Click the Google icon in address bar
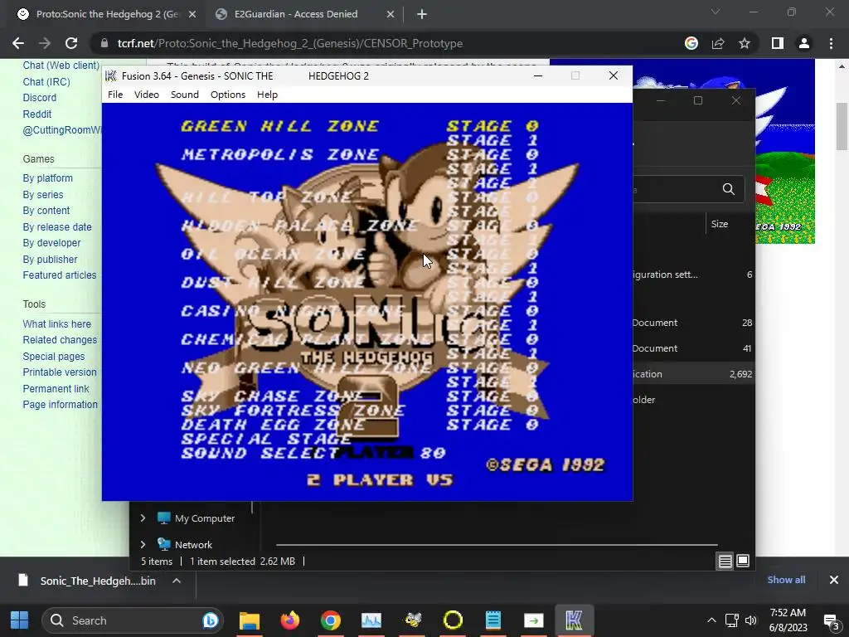 tap(691, 43)
